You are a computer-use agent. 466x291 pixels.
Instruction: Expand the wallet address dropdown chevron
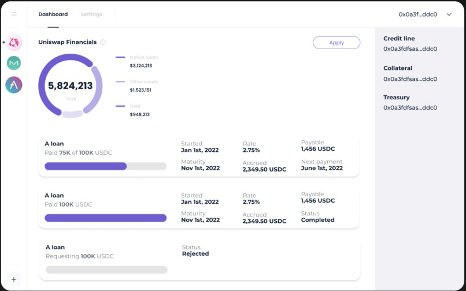[449, 14]
